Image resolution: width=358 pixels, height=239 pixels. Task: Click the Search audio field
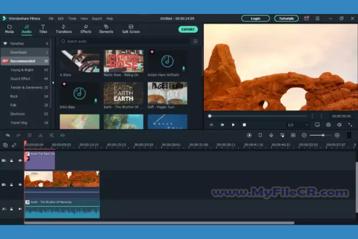click(124, 41)
